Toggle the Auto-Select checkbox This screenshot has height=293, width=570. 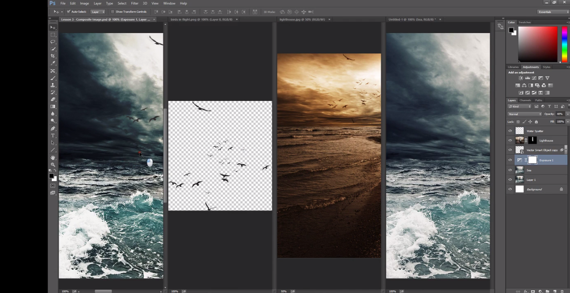click(x=69, y=12)
